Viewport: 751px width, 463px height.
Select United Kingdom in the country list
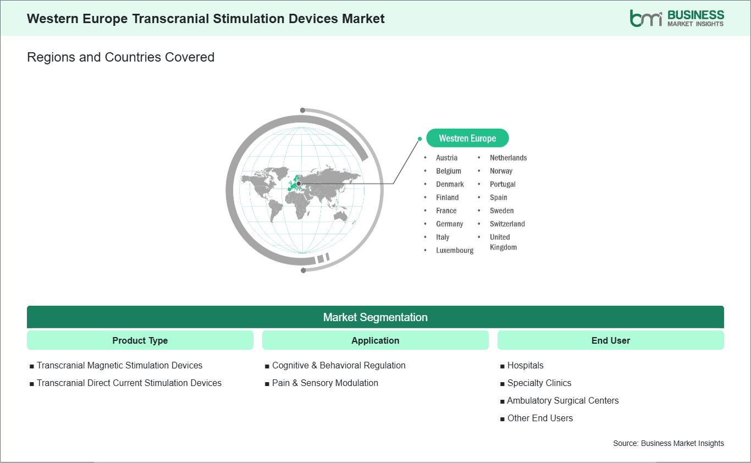(503, 242)
